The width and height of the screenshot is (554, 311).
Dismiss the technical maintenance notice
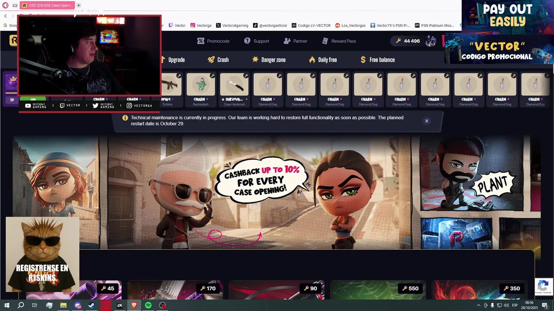pyautogui.click(x=426, y=121)
